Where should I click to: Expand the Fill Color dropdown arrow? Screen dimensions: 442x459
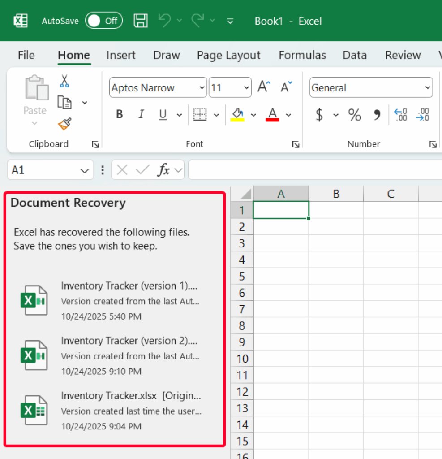(253, 115)
